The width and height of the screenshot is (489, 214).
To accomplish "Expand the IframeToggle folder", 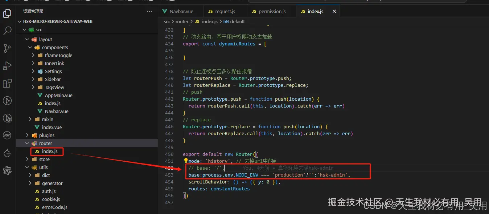I will (33, 55).
